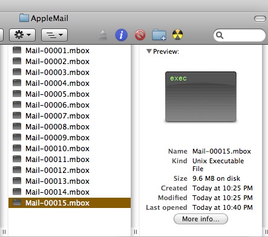Click the file icon beside Mail-00013.mbox
The image size is (268, 237).
(x=17, y=181)
